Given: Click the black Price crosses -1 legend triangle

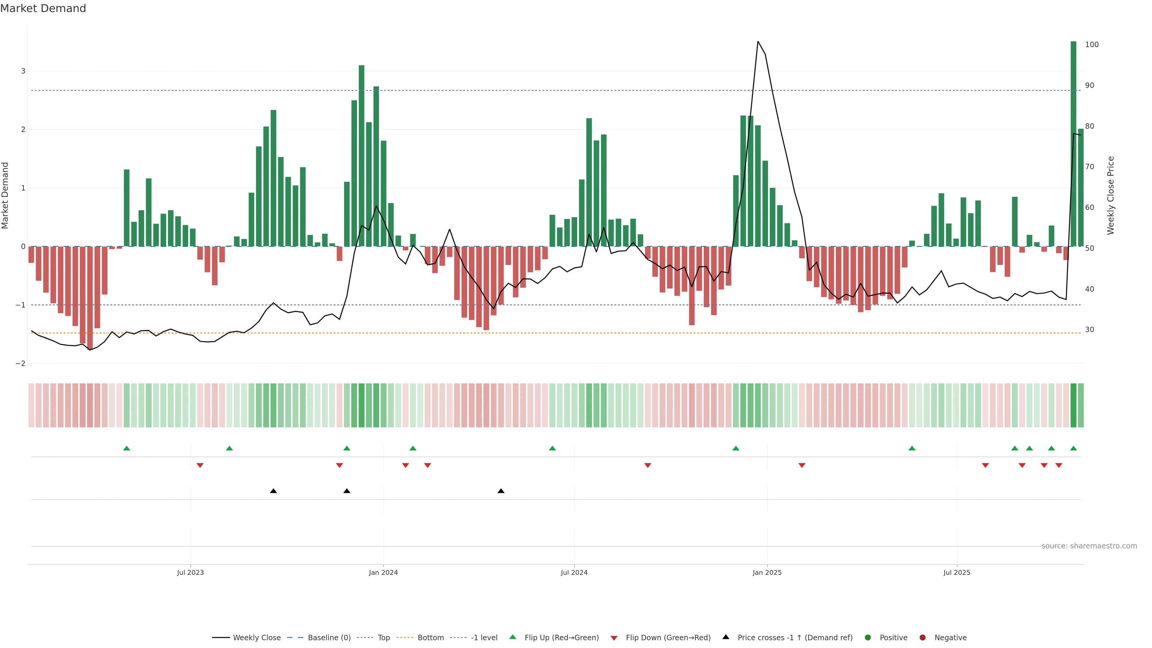Looking at the screenshot, I should pos(726,637).
